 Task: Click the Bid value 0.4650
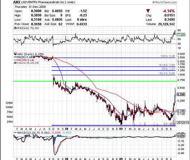click(57, 11)
